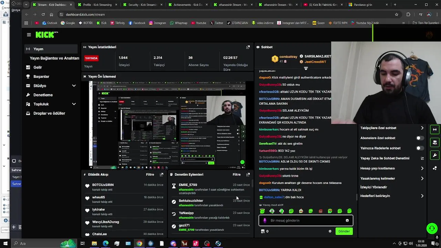The height and width of the screenshot is (248, 441).
Task: Open Microsoft Edge from the taskbar
Action: [x=105, y=244]
